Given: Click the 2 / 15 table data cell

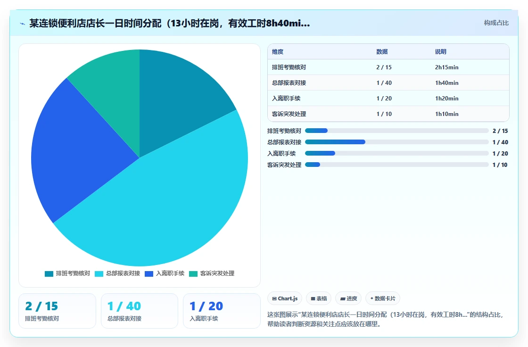Looking at the screenshot, I should [x=384, y=67].
